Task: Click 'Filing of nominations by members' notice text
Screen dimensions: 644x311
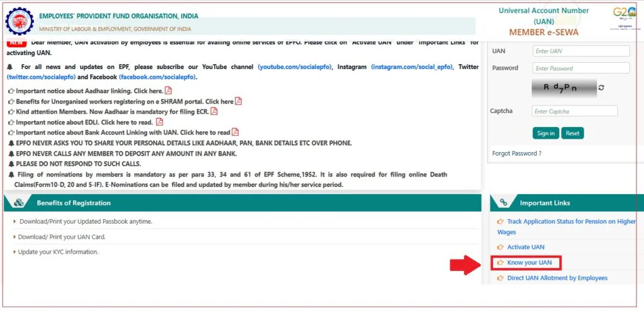Action: pyautogui.click(x=231, y=180)
